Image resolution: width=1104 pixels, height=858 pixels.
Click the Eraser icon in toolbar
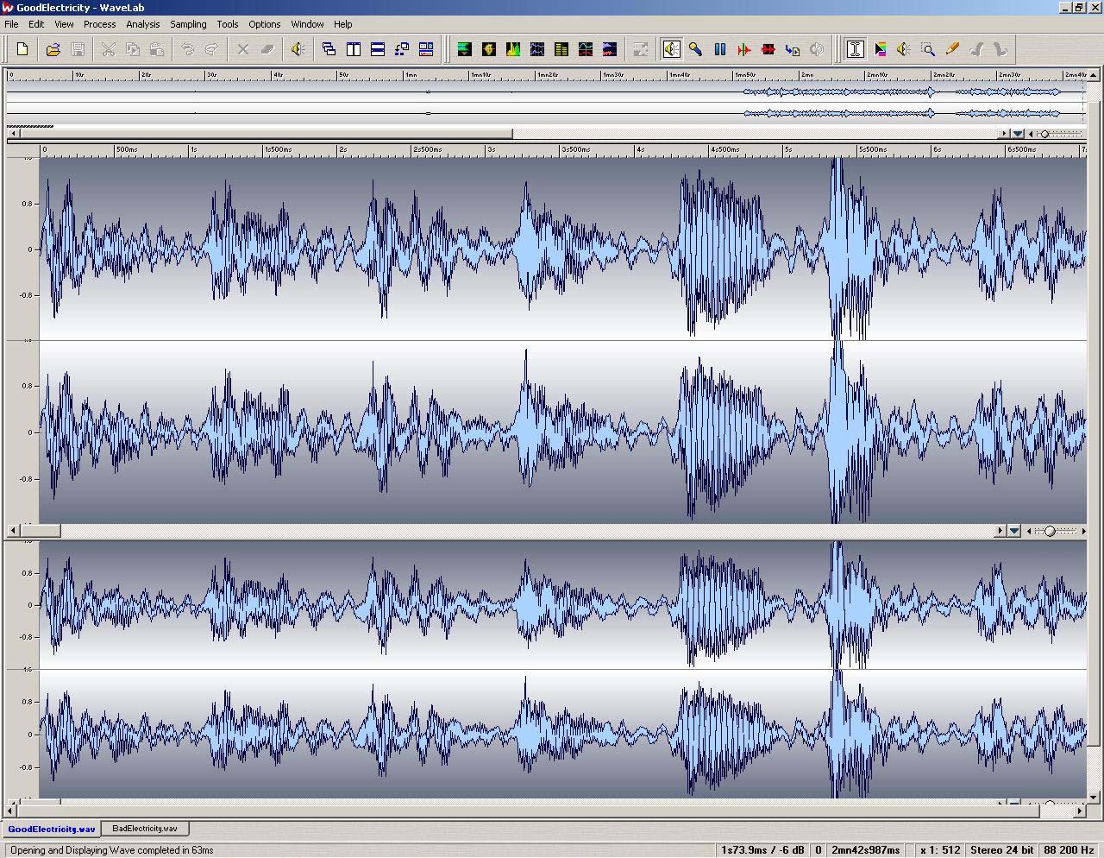pyautogui.click(x=267, y=49)
